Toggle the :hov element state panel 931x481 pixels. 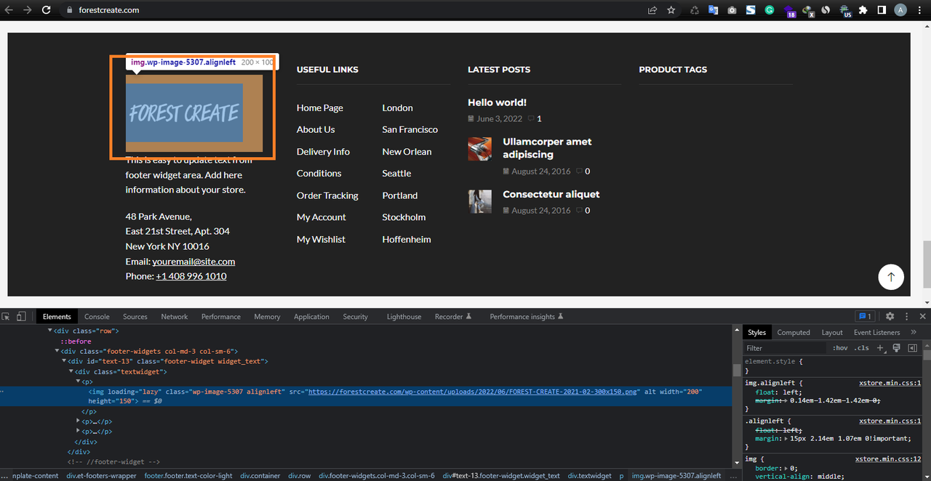(x=840, y=348)
